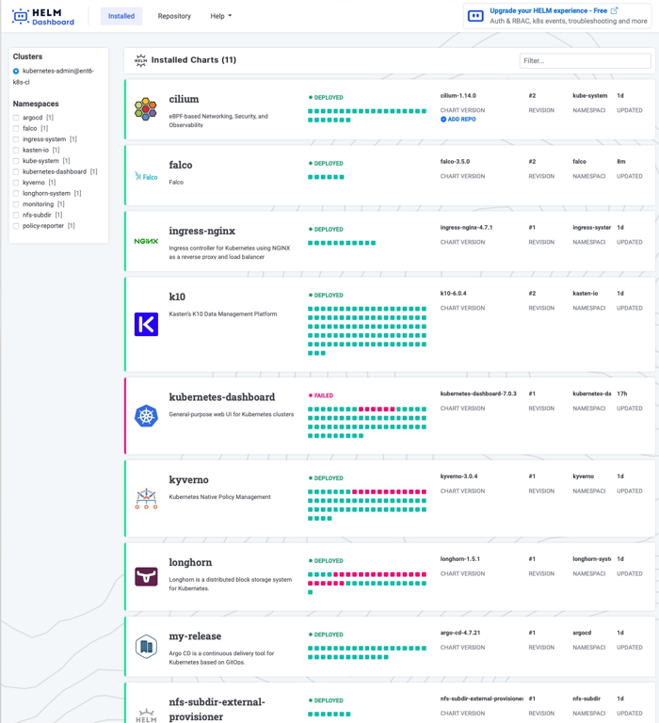Open the cilium chart title
This screenshot has height=723, width=659.
pos(184,99)
